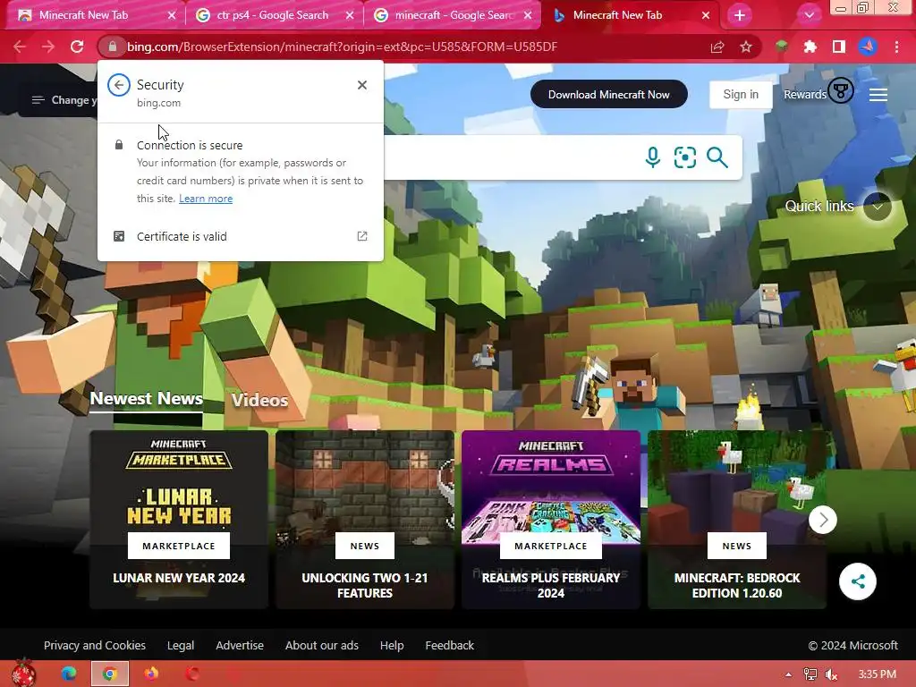Open Unlocking Two 1-21 Features card

point(365,520)
